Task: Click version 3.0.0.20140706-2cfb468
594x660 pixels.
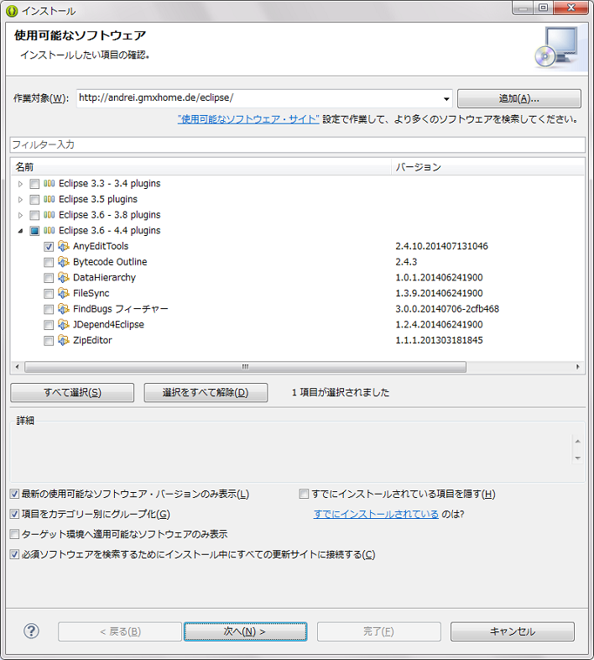Action: (x=447, y=309)
